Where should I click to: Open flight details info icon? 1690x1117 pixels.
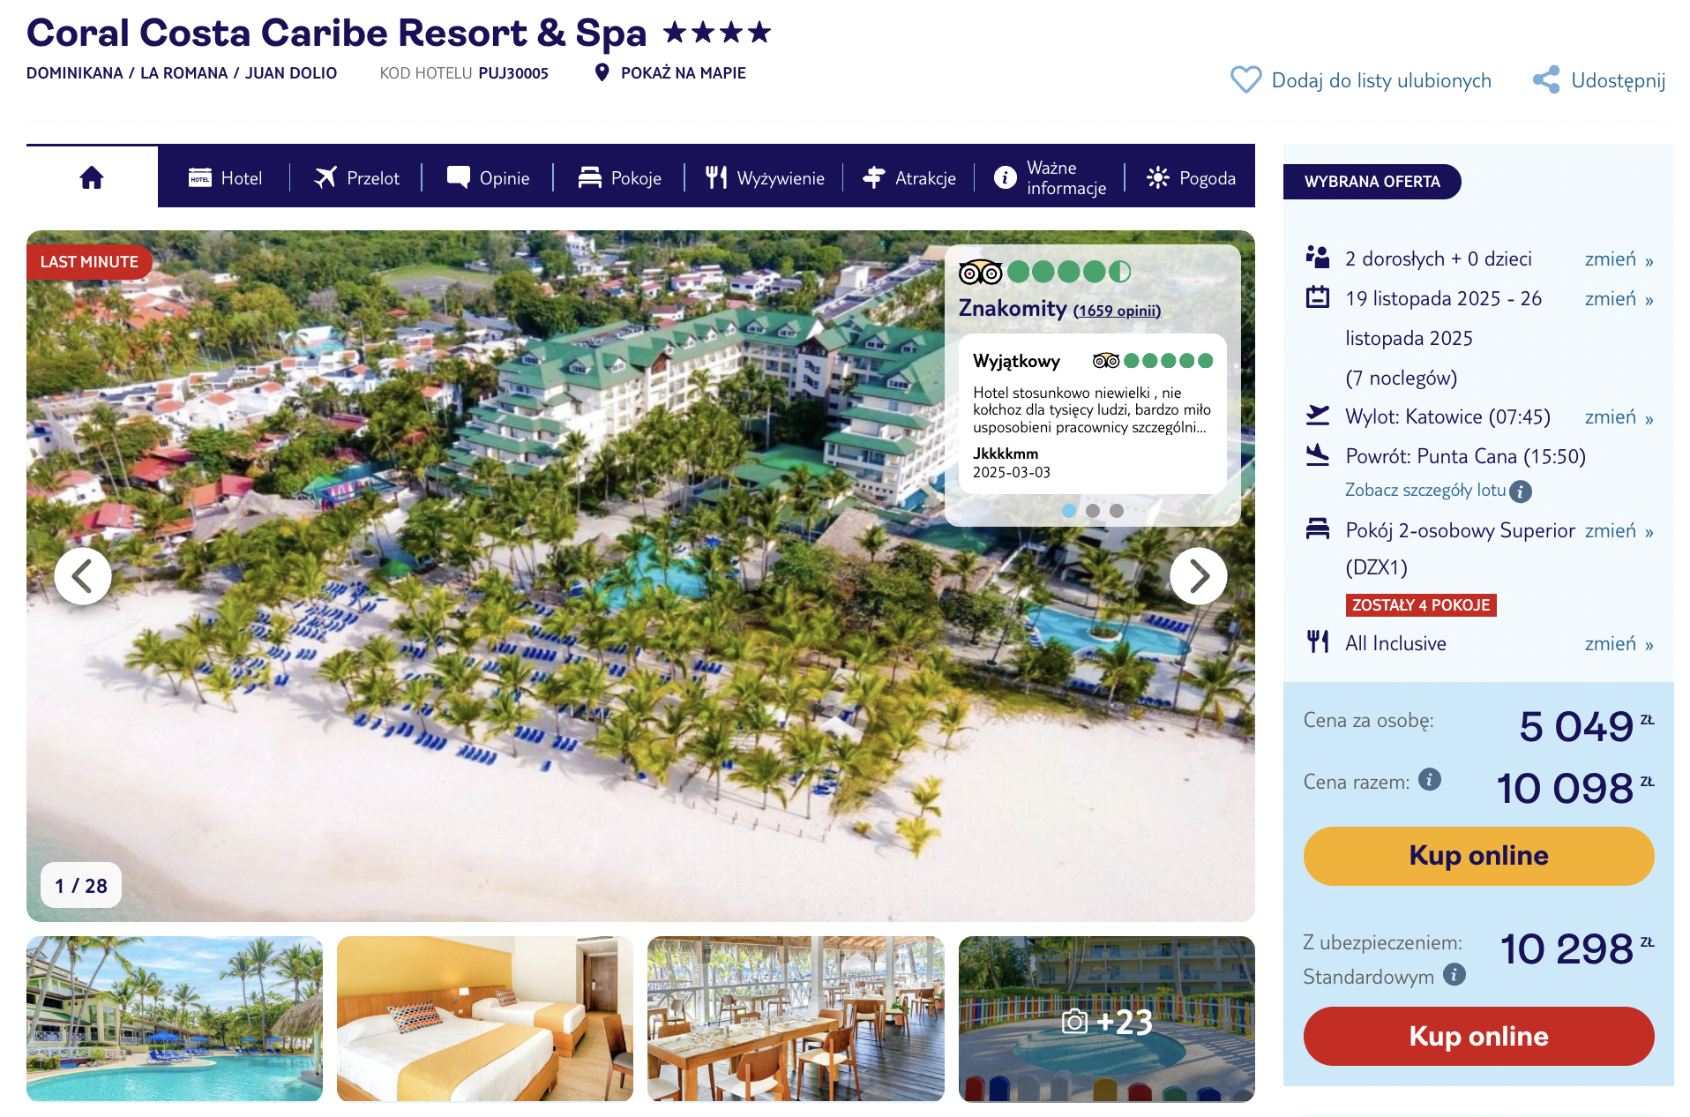(x=1520, y=491)
